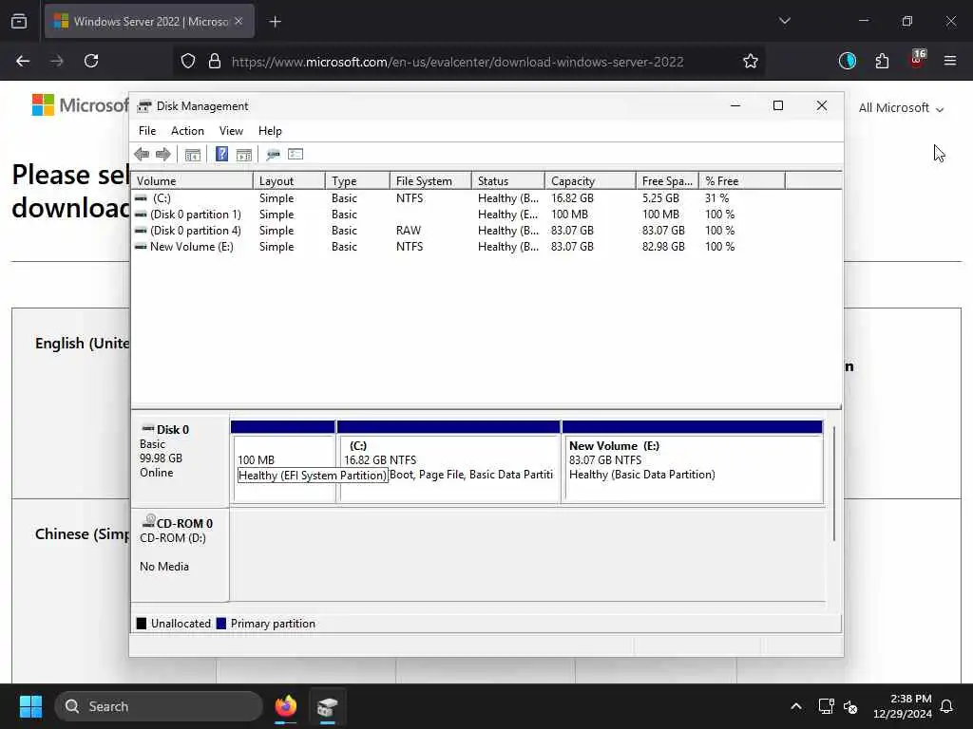This screenshot has width=973, height=729.
Task: Open notifications bell in taskbar
Action: [947, 706]
